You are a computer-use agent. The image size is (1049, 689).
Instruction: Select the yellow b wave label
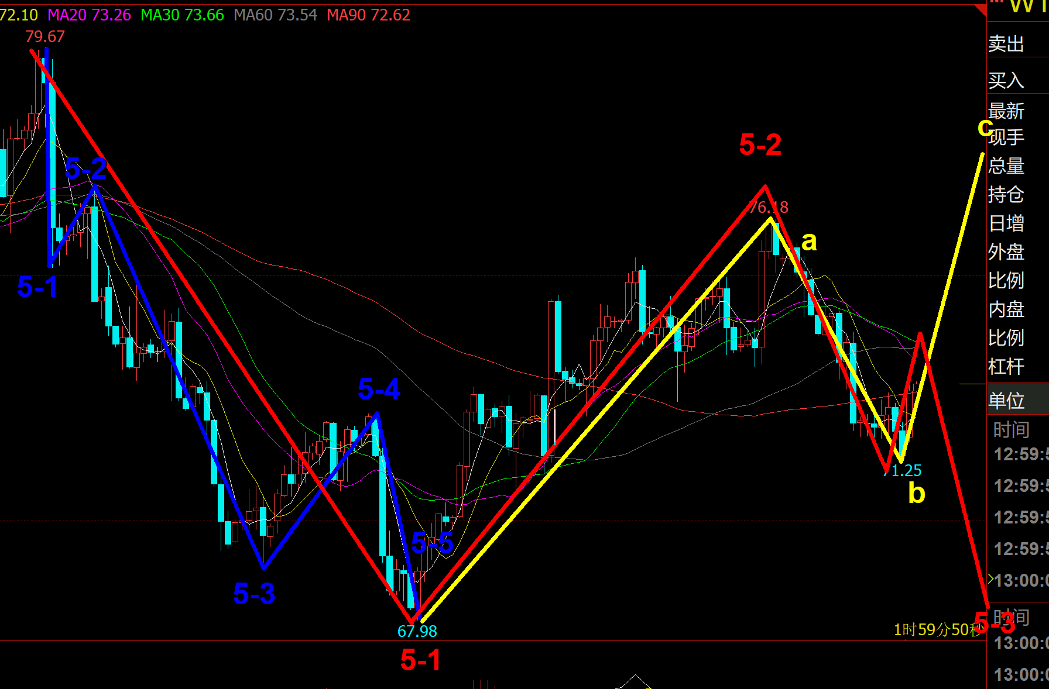pos(916,493)
